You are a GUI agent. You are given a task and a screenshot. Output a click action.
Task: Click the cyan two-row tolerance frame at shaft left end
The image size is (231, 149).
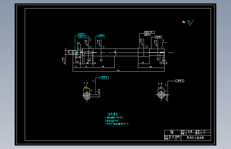[x=83, y=36]
